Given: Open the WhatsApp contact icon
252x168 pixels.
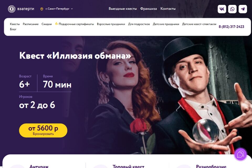Looking at the screenshot, I should coord(232,9).
